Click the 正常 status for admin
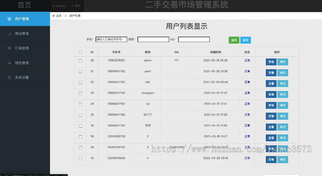This screenshot has height=176, width=322. click(x=247, y=60)
